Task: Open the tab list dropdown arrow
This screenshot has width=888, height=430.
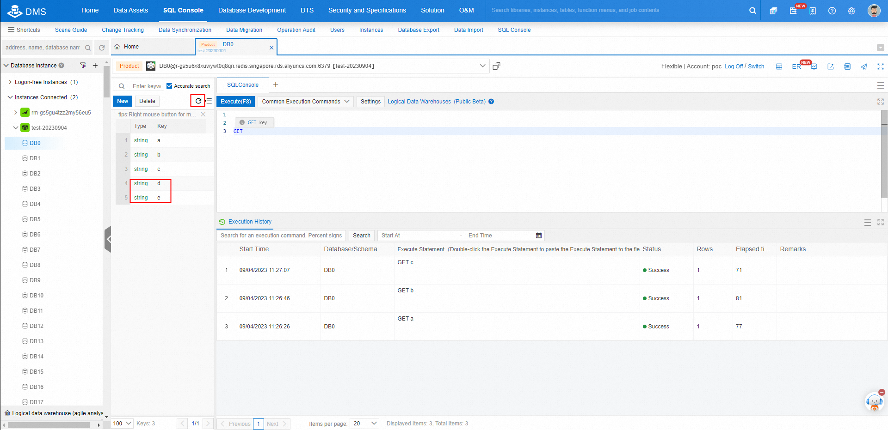Action: [x=881, y=48]
